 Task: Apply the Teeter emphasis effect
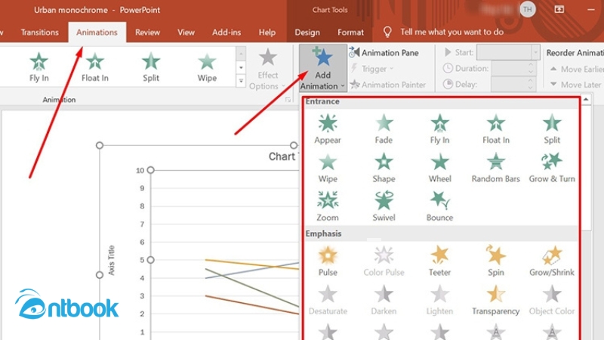[x=439, y=261]
